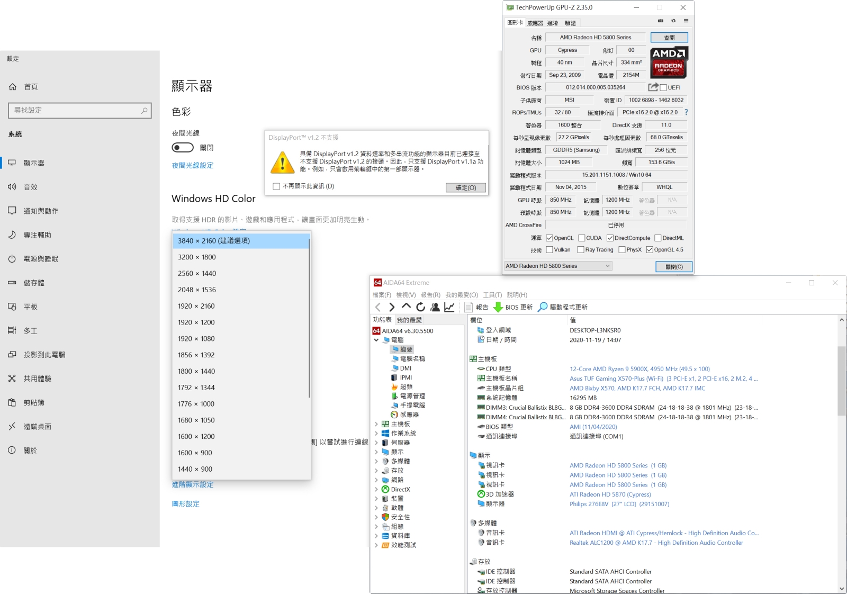Click GPU-Z refresh icon
Screen dimensions: 847x594
[x=673, y=21]
